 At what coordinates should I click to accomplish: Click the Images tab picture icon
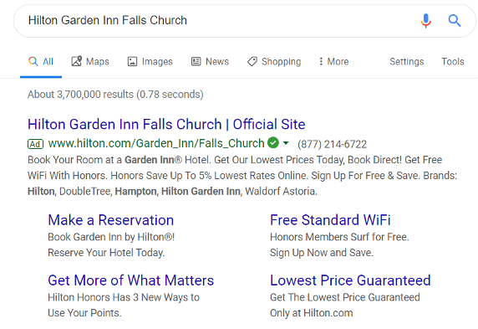[132, 61]
